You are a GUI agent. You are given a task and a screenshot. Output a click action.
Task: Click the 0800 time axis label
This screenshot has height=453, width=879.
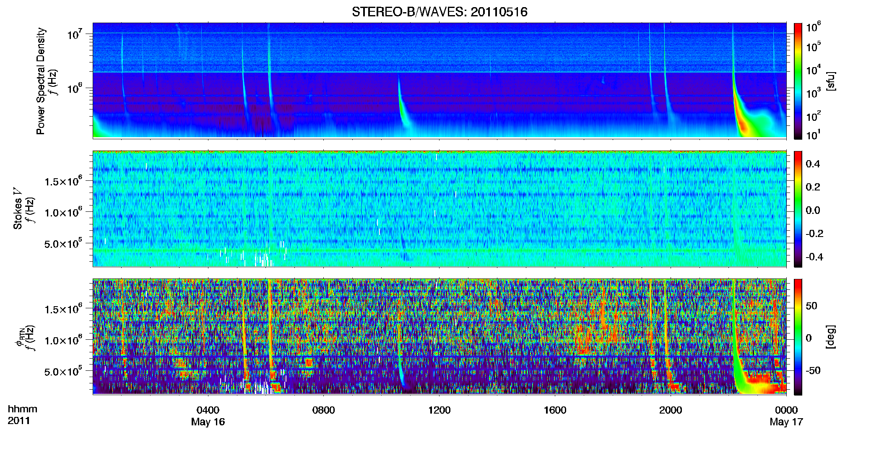(324, 410)
